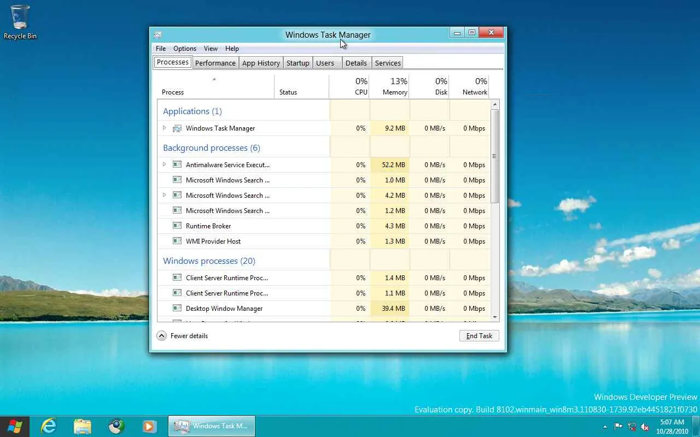Click the Applications (1) group heading
This screenshot has width=700, height=437.
click(192, 111)
